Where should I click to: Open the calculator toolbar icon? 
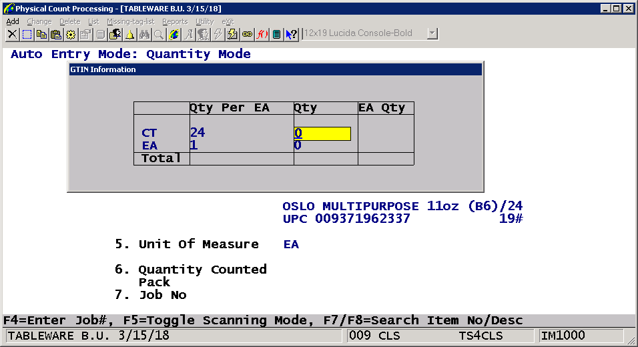pyautogui.click(x=276, y=35)
